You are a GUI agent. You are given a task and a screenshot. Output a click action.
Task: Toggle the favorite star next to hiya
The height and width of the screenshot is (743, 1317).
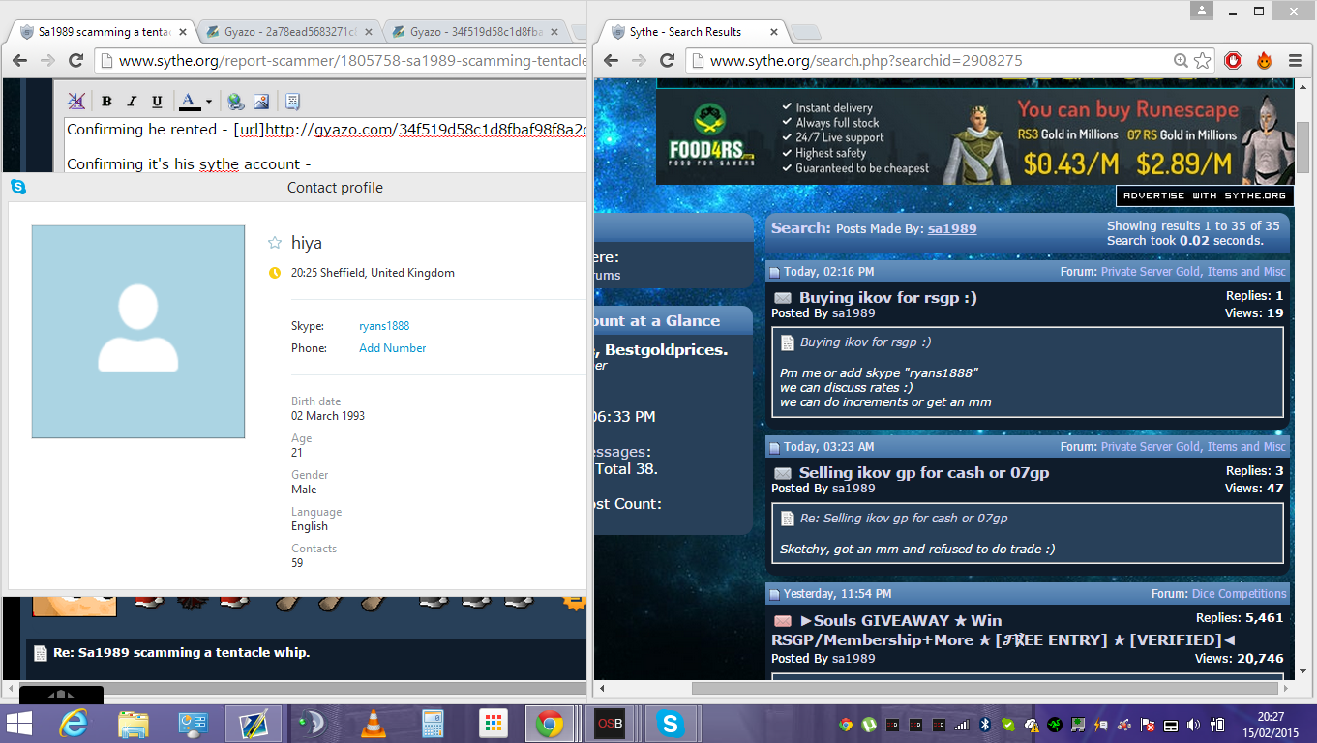click(274, 243)
